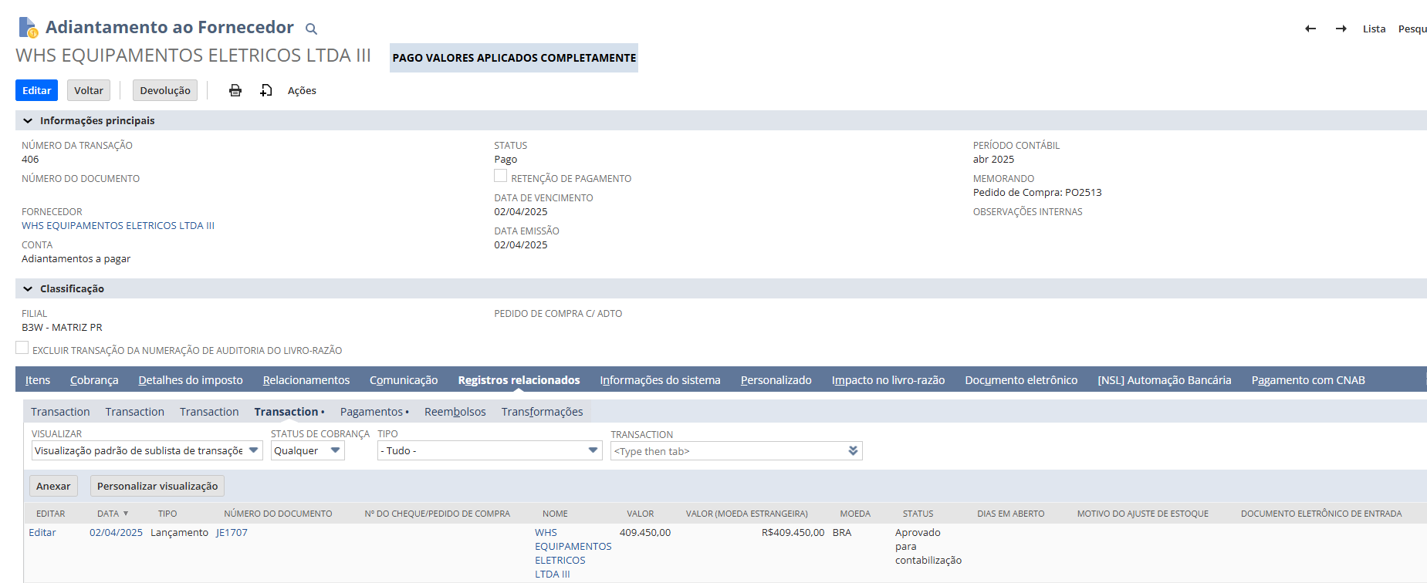Screen dimensions: 1427x583
Task: Collapse the Informações principais section
Action: 28,121
